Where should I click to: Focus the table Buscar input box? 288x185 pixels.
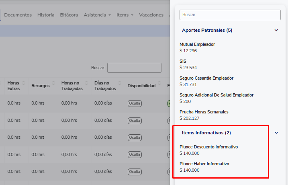[x=134, y=68]
